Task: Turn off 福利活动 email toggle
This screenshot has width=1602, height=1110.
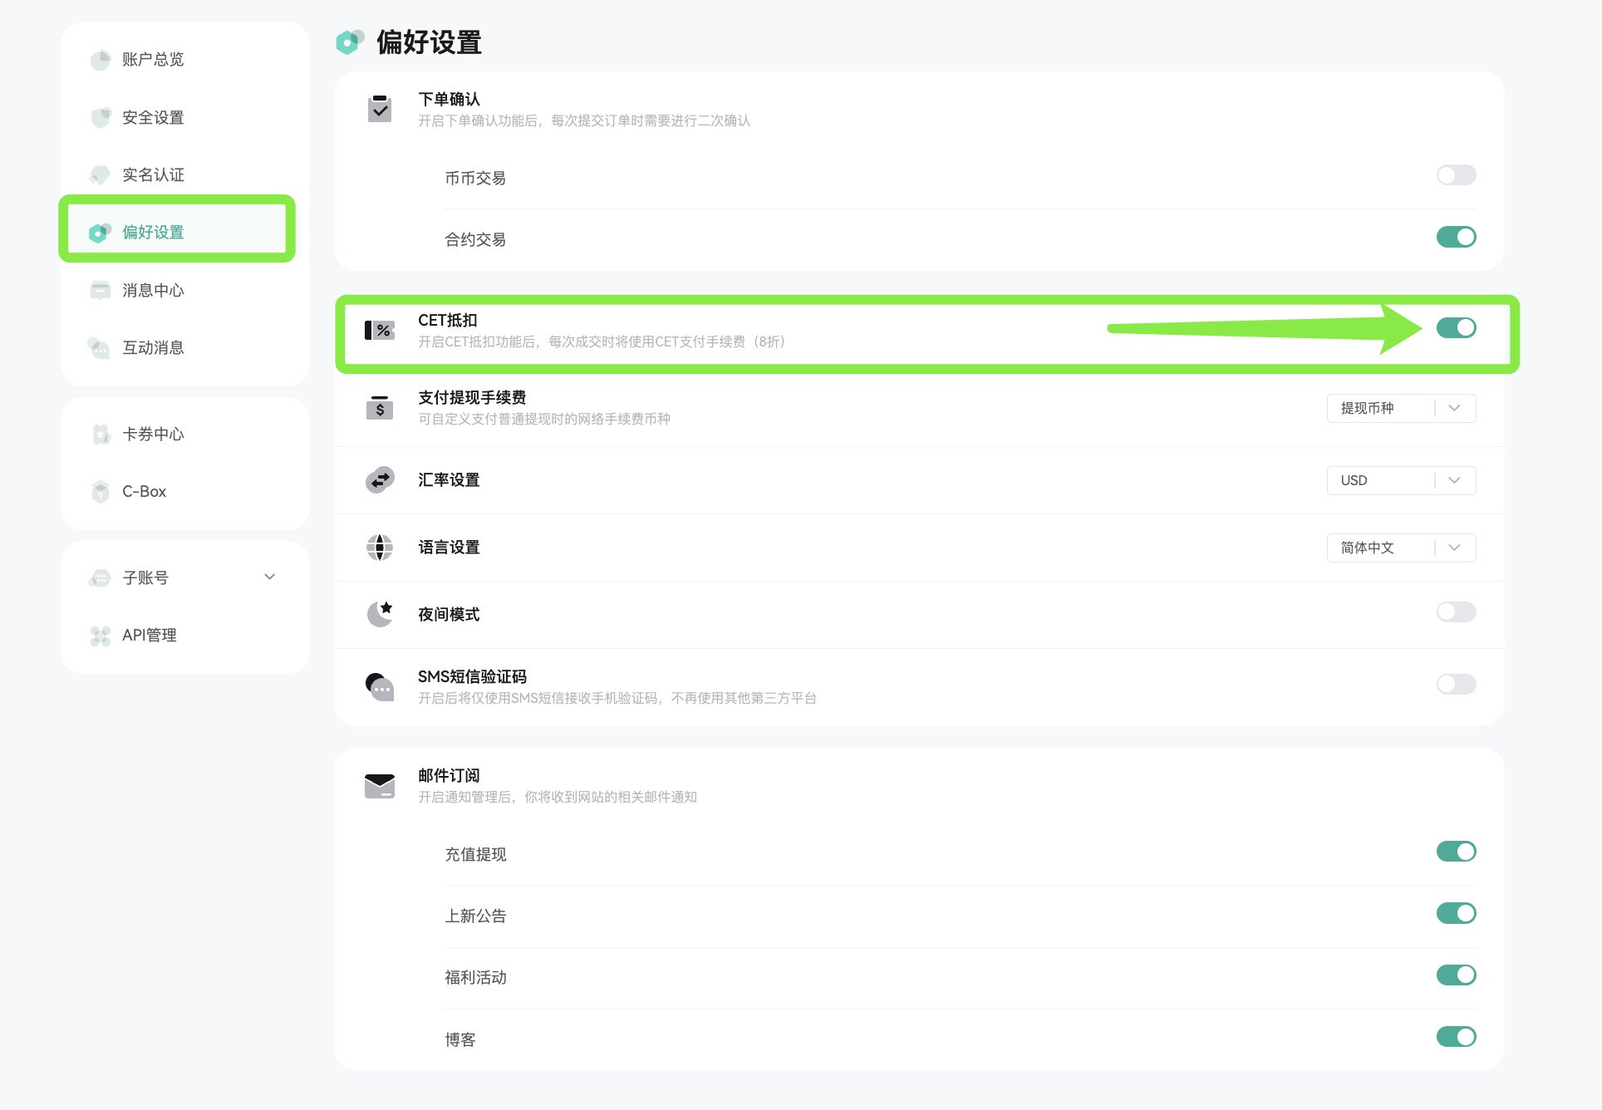Action: (x=1456, y=975)
